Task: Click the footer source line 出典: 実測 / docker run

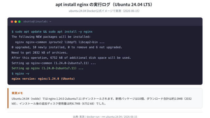Action: (x=105, y=117)
